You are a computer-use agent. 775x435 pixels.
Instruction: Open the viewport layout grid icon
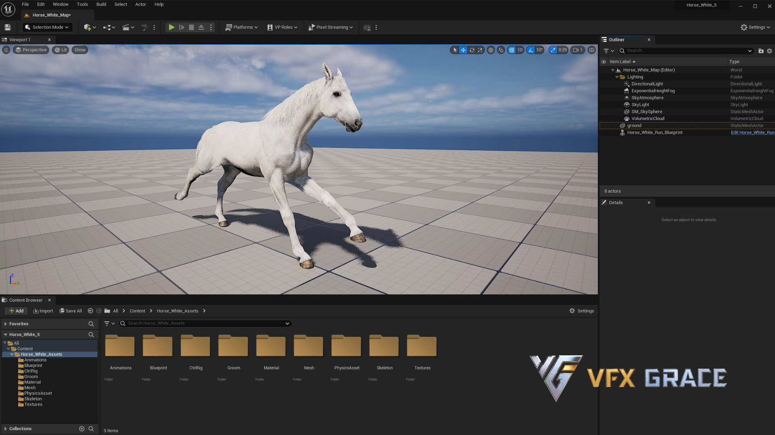(592, 50)
